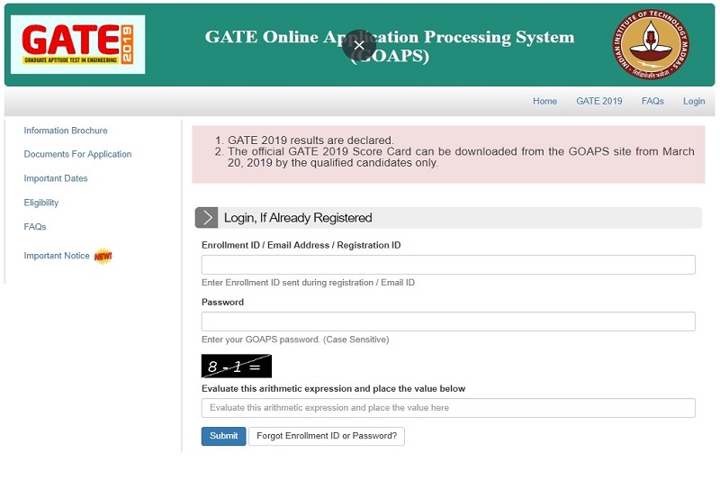The image size is (720, 480).
Task: Click 'Enter Enrollment ID sent during registration' hint
Action: click(x=308, y=283)
